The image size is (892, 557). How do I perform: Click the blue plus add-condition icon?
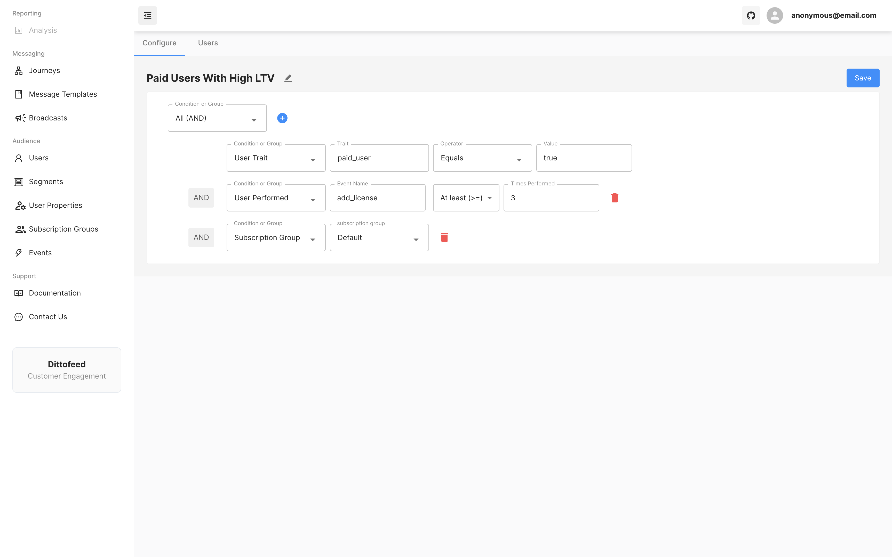pyautogui.click(x=282, y=118)
